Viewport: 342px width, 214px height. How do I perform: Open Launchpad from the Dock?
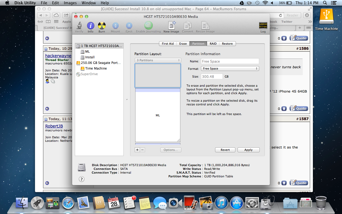coord(37,203)
